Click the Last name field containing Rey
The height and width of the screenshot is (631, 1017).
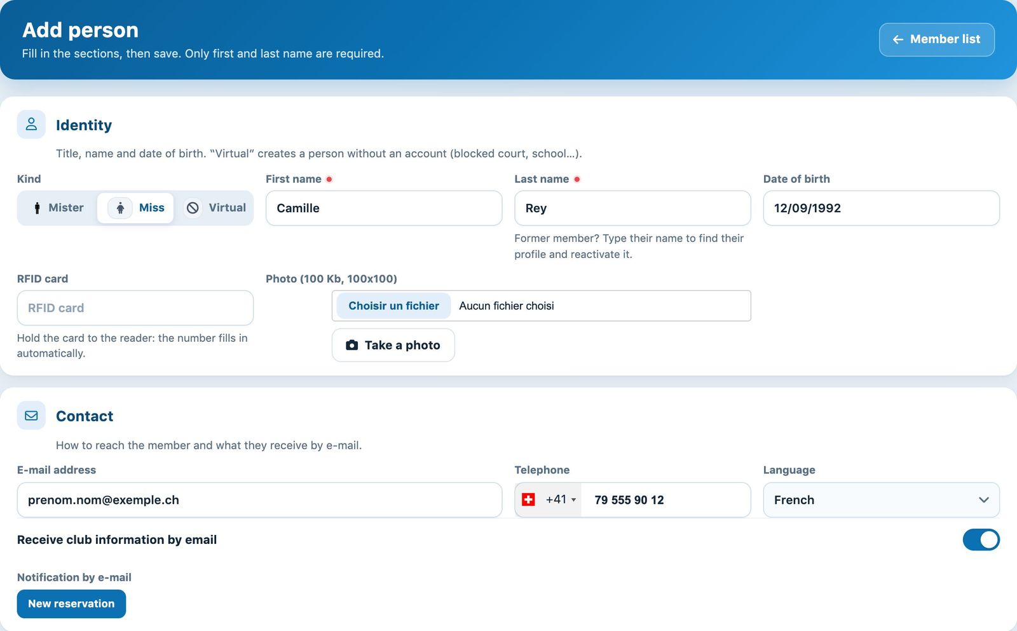click(632, 208)
